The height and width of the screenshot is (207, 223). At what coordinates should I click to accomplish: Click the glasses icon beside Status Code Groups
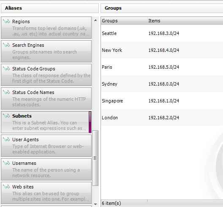click(x=6, y=69)
